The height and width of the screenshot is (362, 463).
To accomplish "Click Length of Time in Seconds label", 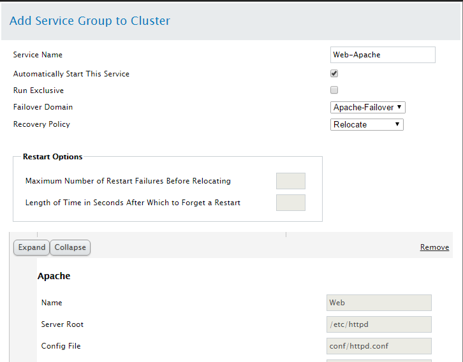I will (133, 203).
